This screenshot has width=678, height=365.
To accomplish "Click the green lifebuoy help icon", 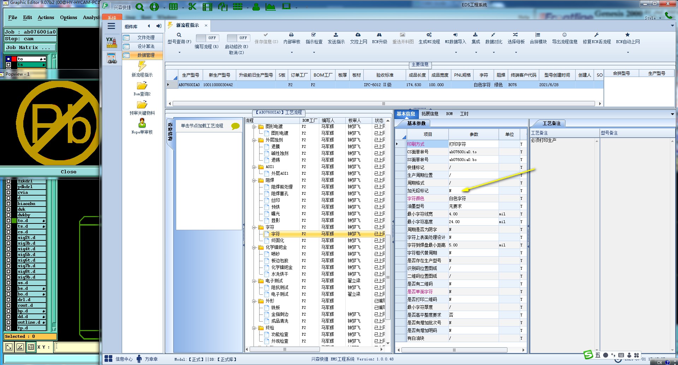I will pos(154,7).
